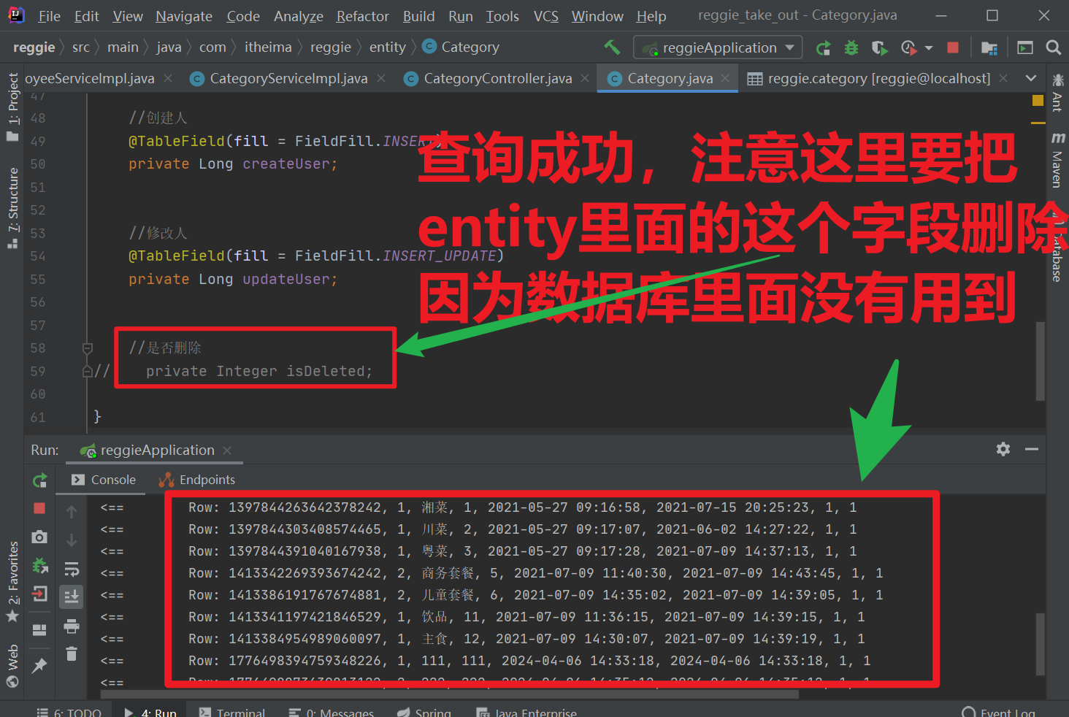This screenshot has width=1069, height=717.
Task: Open the File menu
Action: tap(49, 16)
